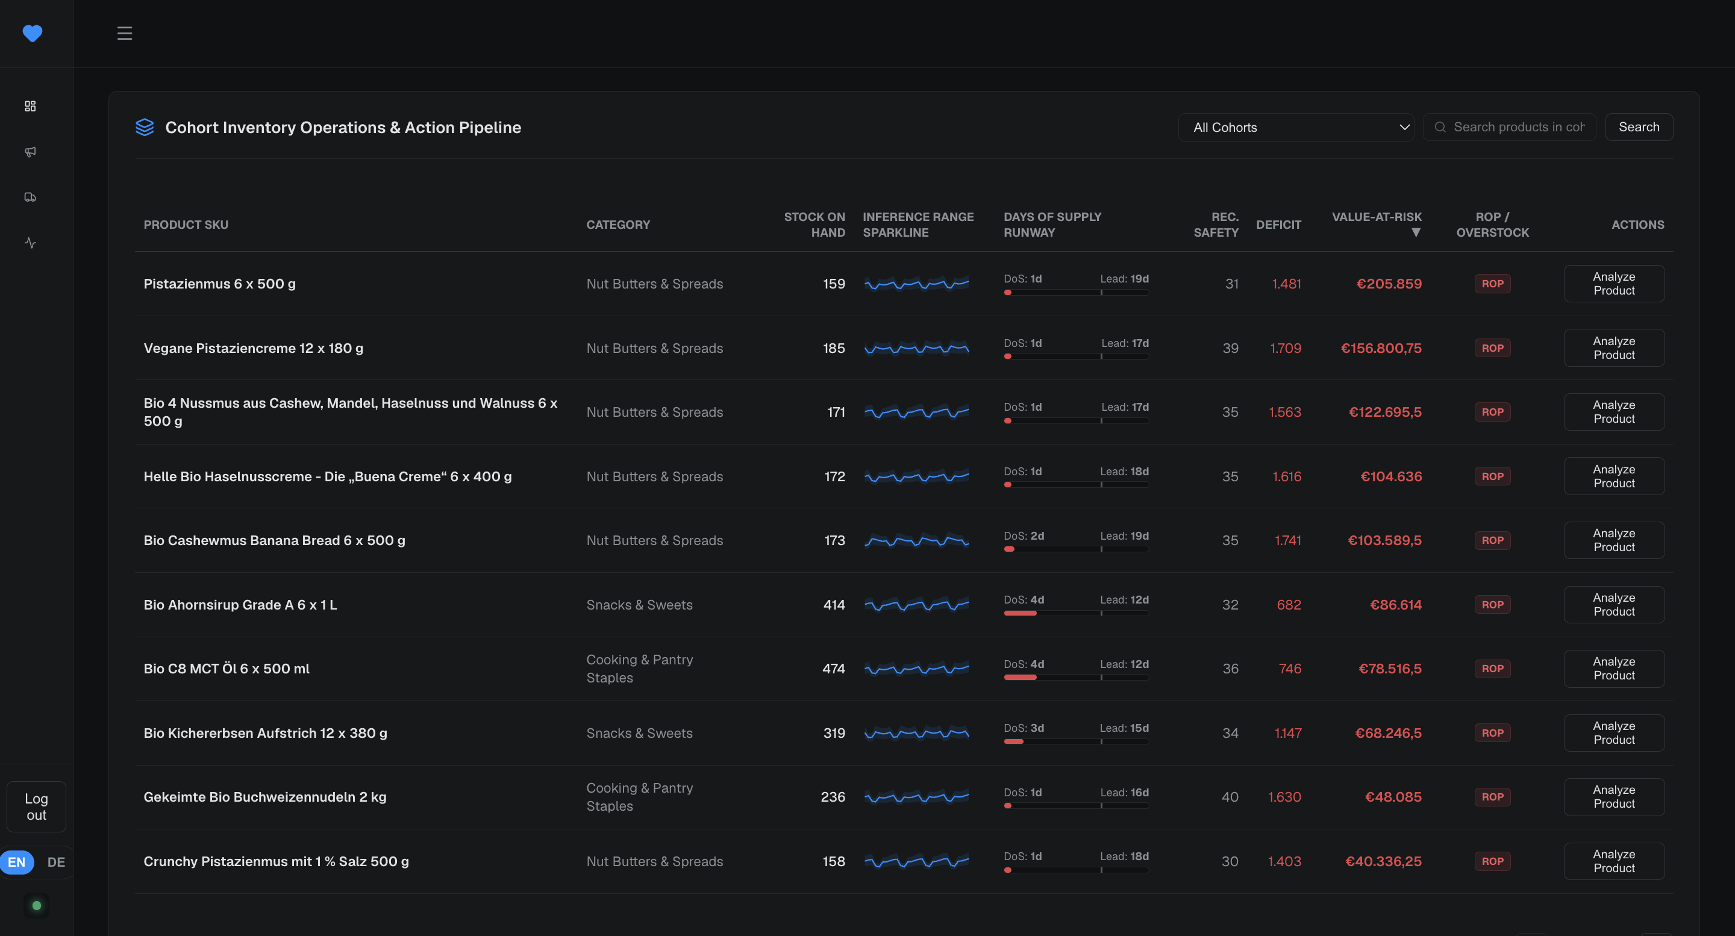The width and height of the screenshot is (1735, 936).
Task: Toggle Value-at-Risk sort arrow
Action: (1416, 232)
